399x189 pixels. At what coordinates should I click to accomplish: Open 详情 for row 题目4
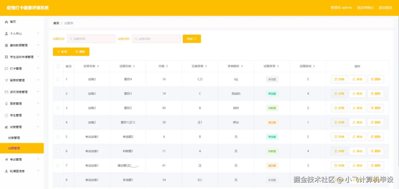339,79
